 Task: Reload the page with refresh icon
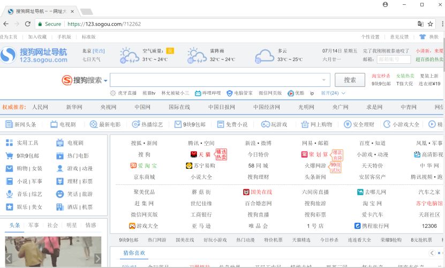[x=27, y=24]
